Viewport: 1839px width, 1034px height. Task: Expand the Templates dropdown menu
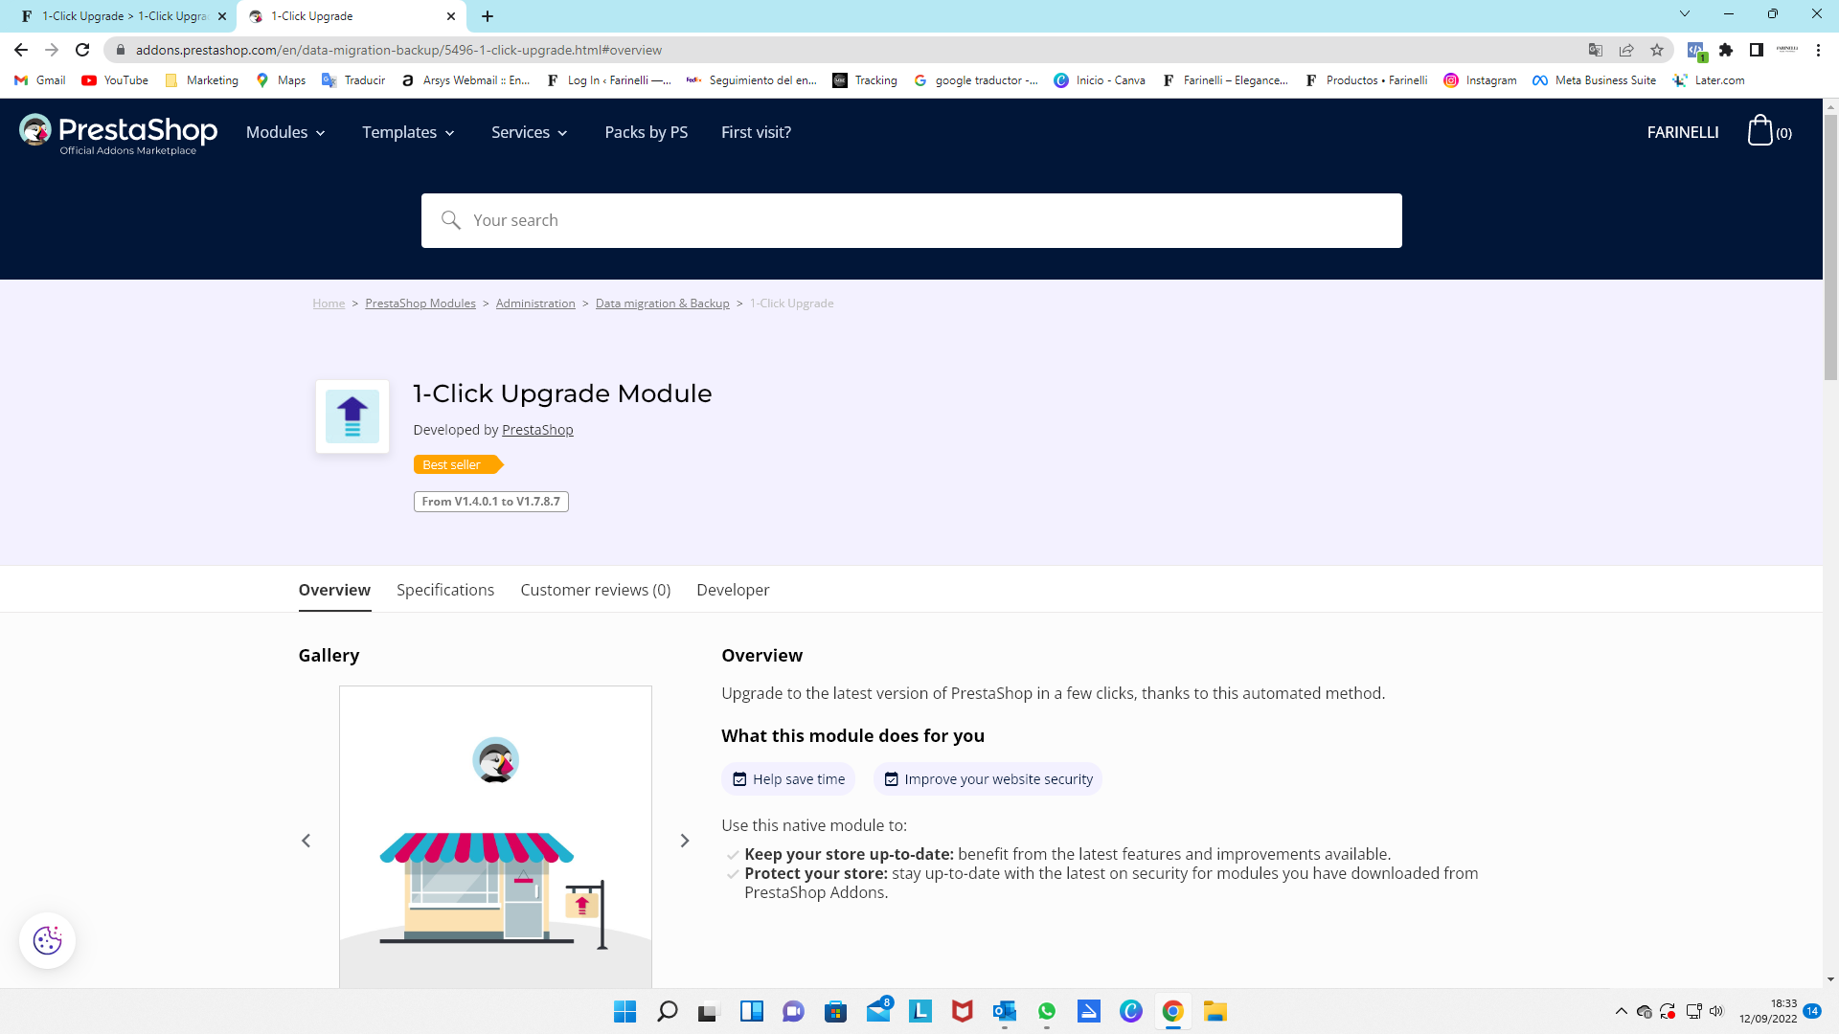pyautogui.click(x=408, y=132)
